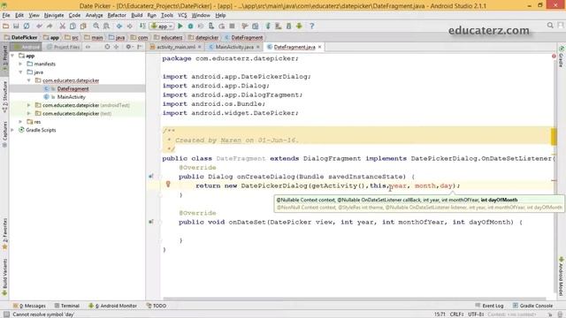Click the educaterz breadcrumb in navigation bar

pyautogui.click(x=168, y=37)
